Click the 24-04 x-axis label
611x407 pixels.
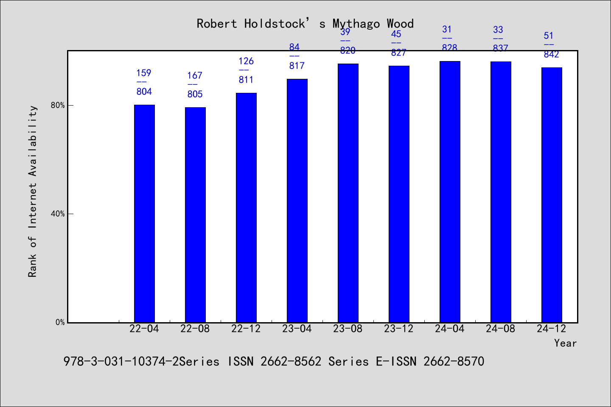pos(450,329)
